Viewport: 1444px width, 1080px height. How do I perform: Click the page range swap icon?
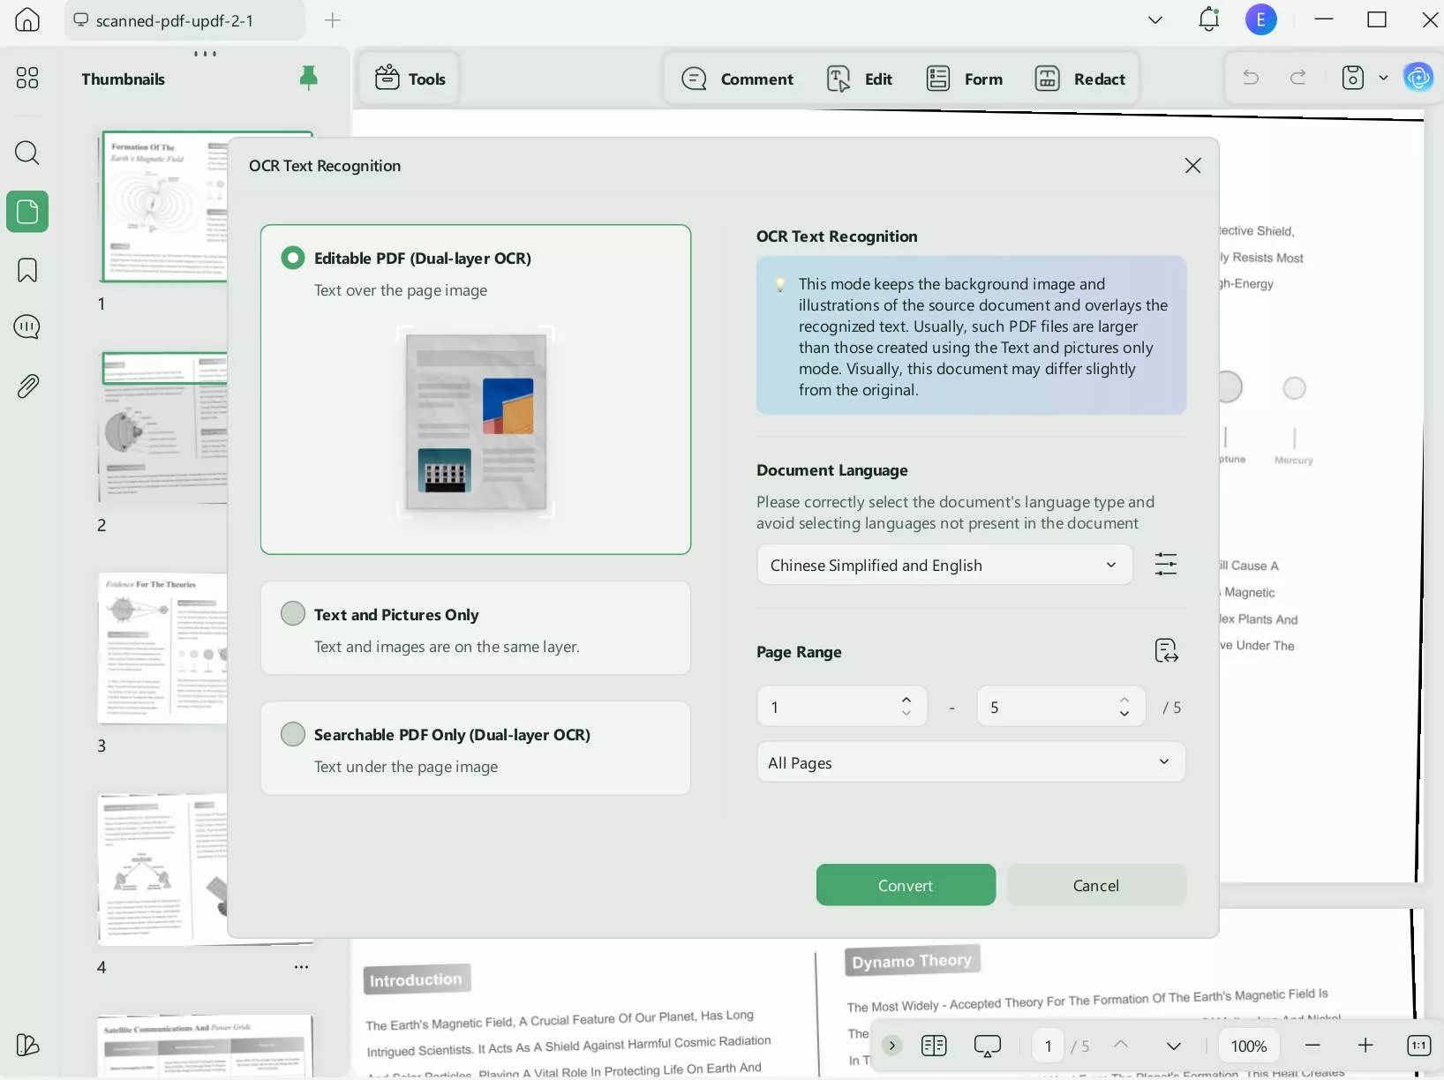tap(1166, 651)
